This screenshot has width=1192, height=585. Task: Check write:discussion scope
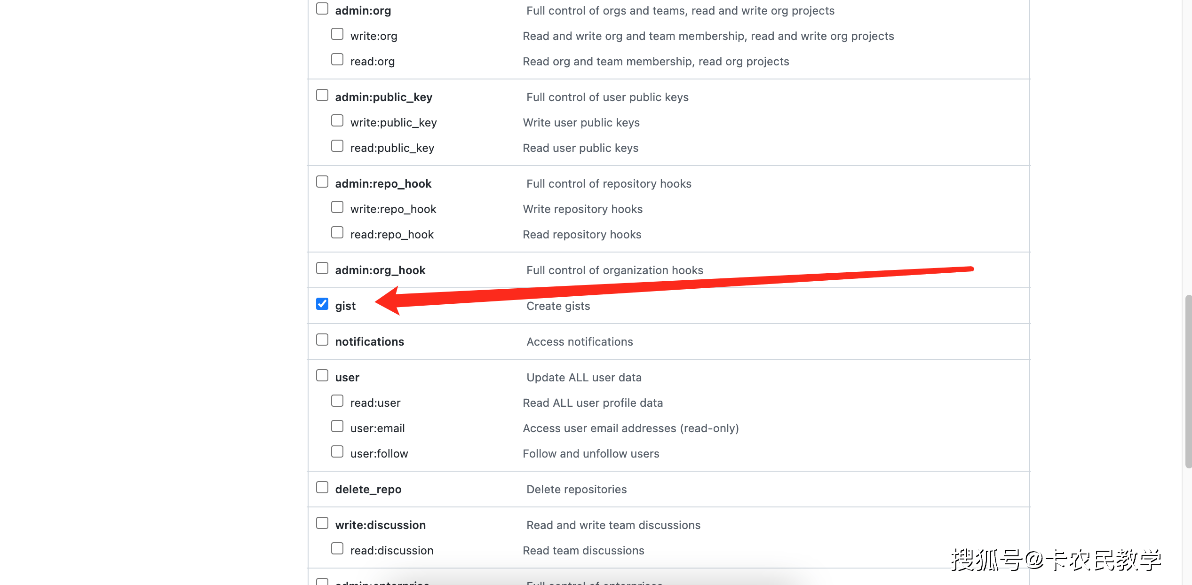[x=322, y=523]
